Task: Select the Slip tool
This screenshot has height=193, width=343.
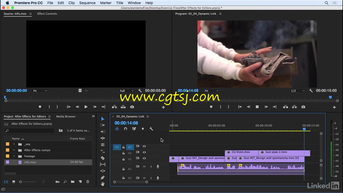Action: coord(102,164)
